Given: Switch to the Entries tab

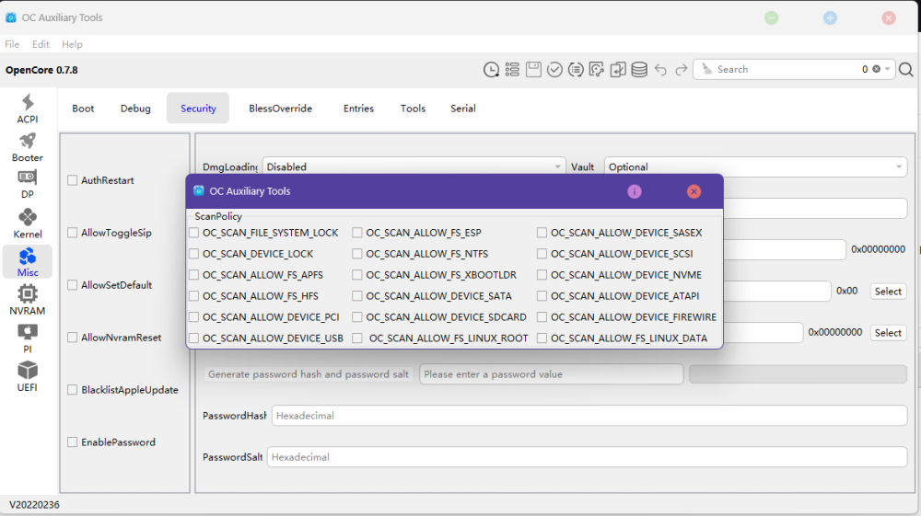Looking at the screenshot, I should (x=359, y=109).
